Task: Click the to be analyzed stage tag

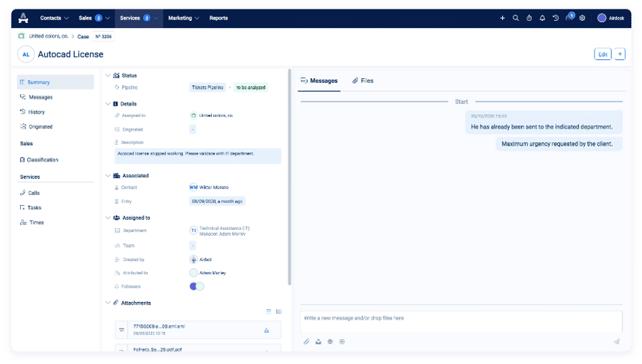Action: click(x=251, y=87)
